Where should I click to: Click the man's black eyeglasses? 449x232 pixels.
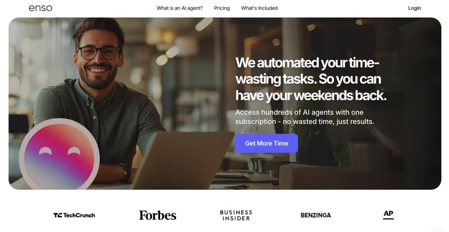pyautogui.click(x=98, y=53)
